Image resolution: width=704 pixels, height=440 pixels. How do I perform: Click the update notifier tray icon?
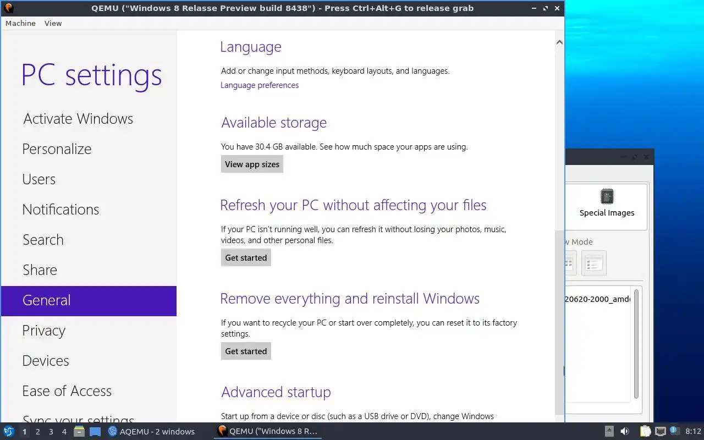(x=675, y=431)
